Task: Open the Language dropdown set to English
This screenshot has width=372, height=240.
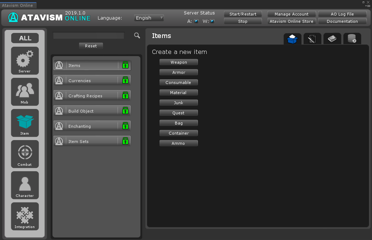Action: click(149, 18)
